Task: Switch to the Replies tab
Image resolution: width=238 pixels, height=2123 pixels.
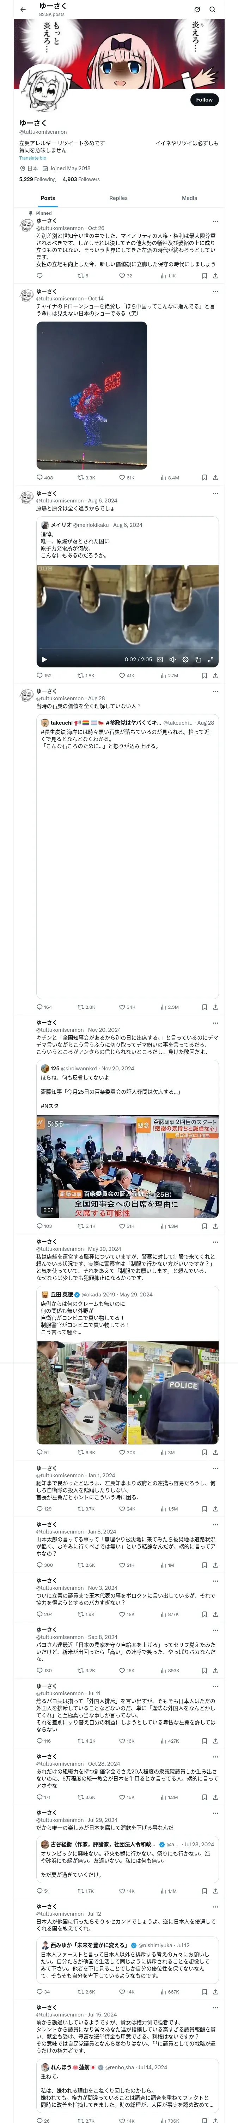Action: 118,198
